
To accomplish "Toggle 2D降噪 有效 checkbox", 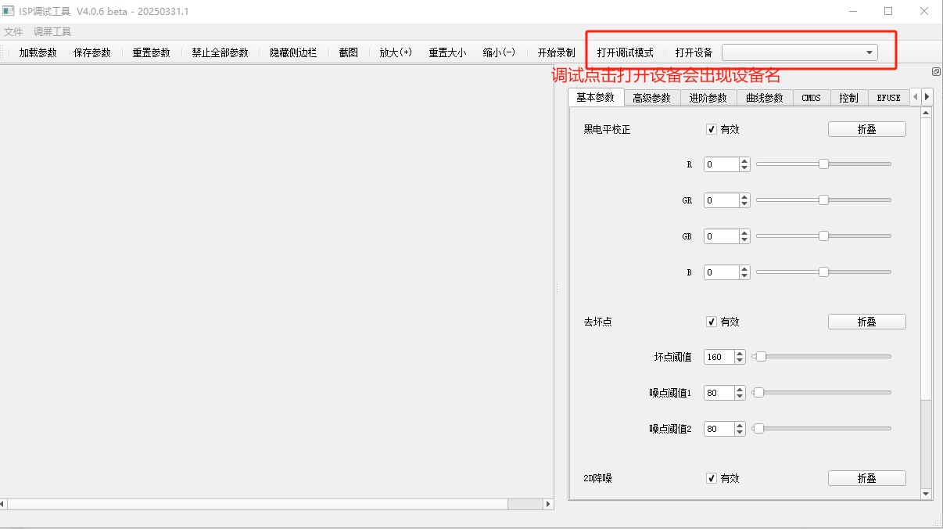I will pos(712,478).
